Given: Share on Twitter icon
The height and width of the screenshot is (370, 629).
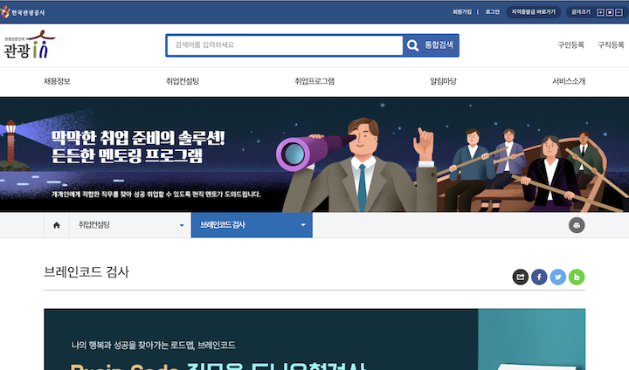Looking at the screenshot, I should (x=558, y=277).
